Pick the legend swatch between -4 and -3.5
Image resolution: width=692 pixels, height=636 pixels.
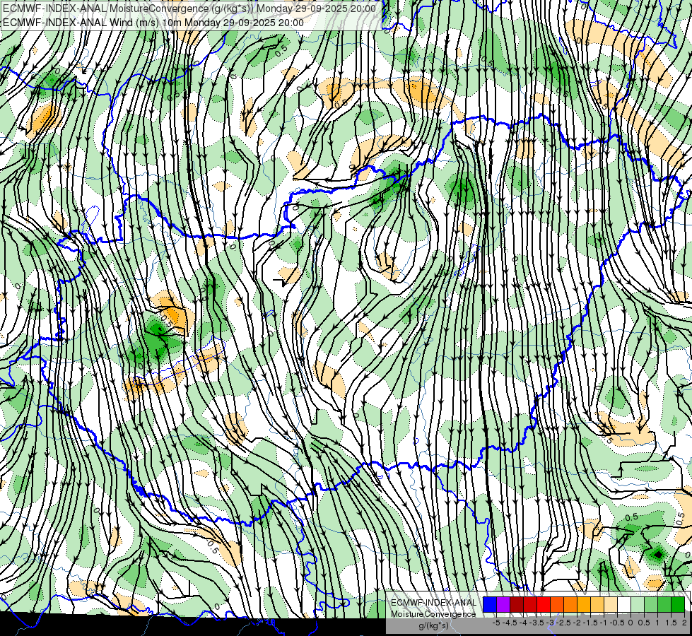[x=530, y=604]
